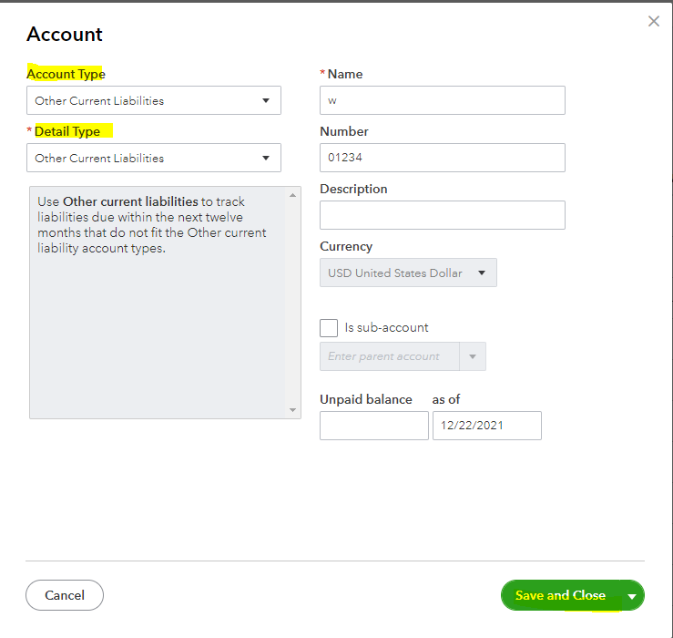Click the Unpaid balance input box
Viewport: 673px width, 638px height.
[373, 426]
